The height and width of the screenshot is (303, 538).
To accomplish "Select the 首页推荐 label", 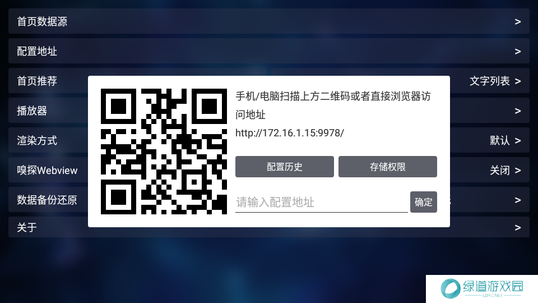I will 37,81.
